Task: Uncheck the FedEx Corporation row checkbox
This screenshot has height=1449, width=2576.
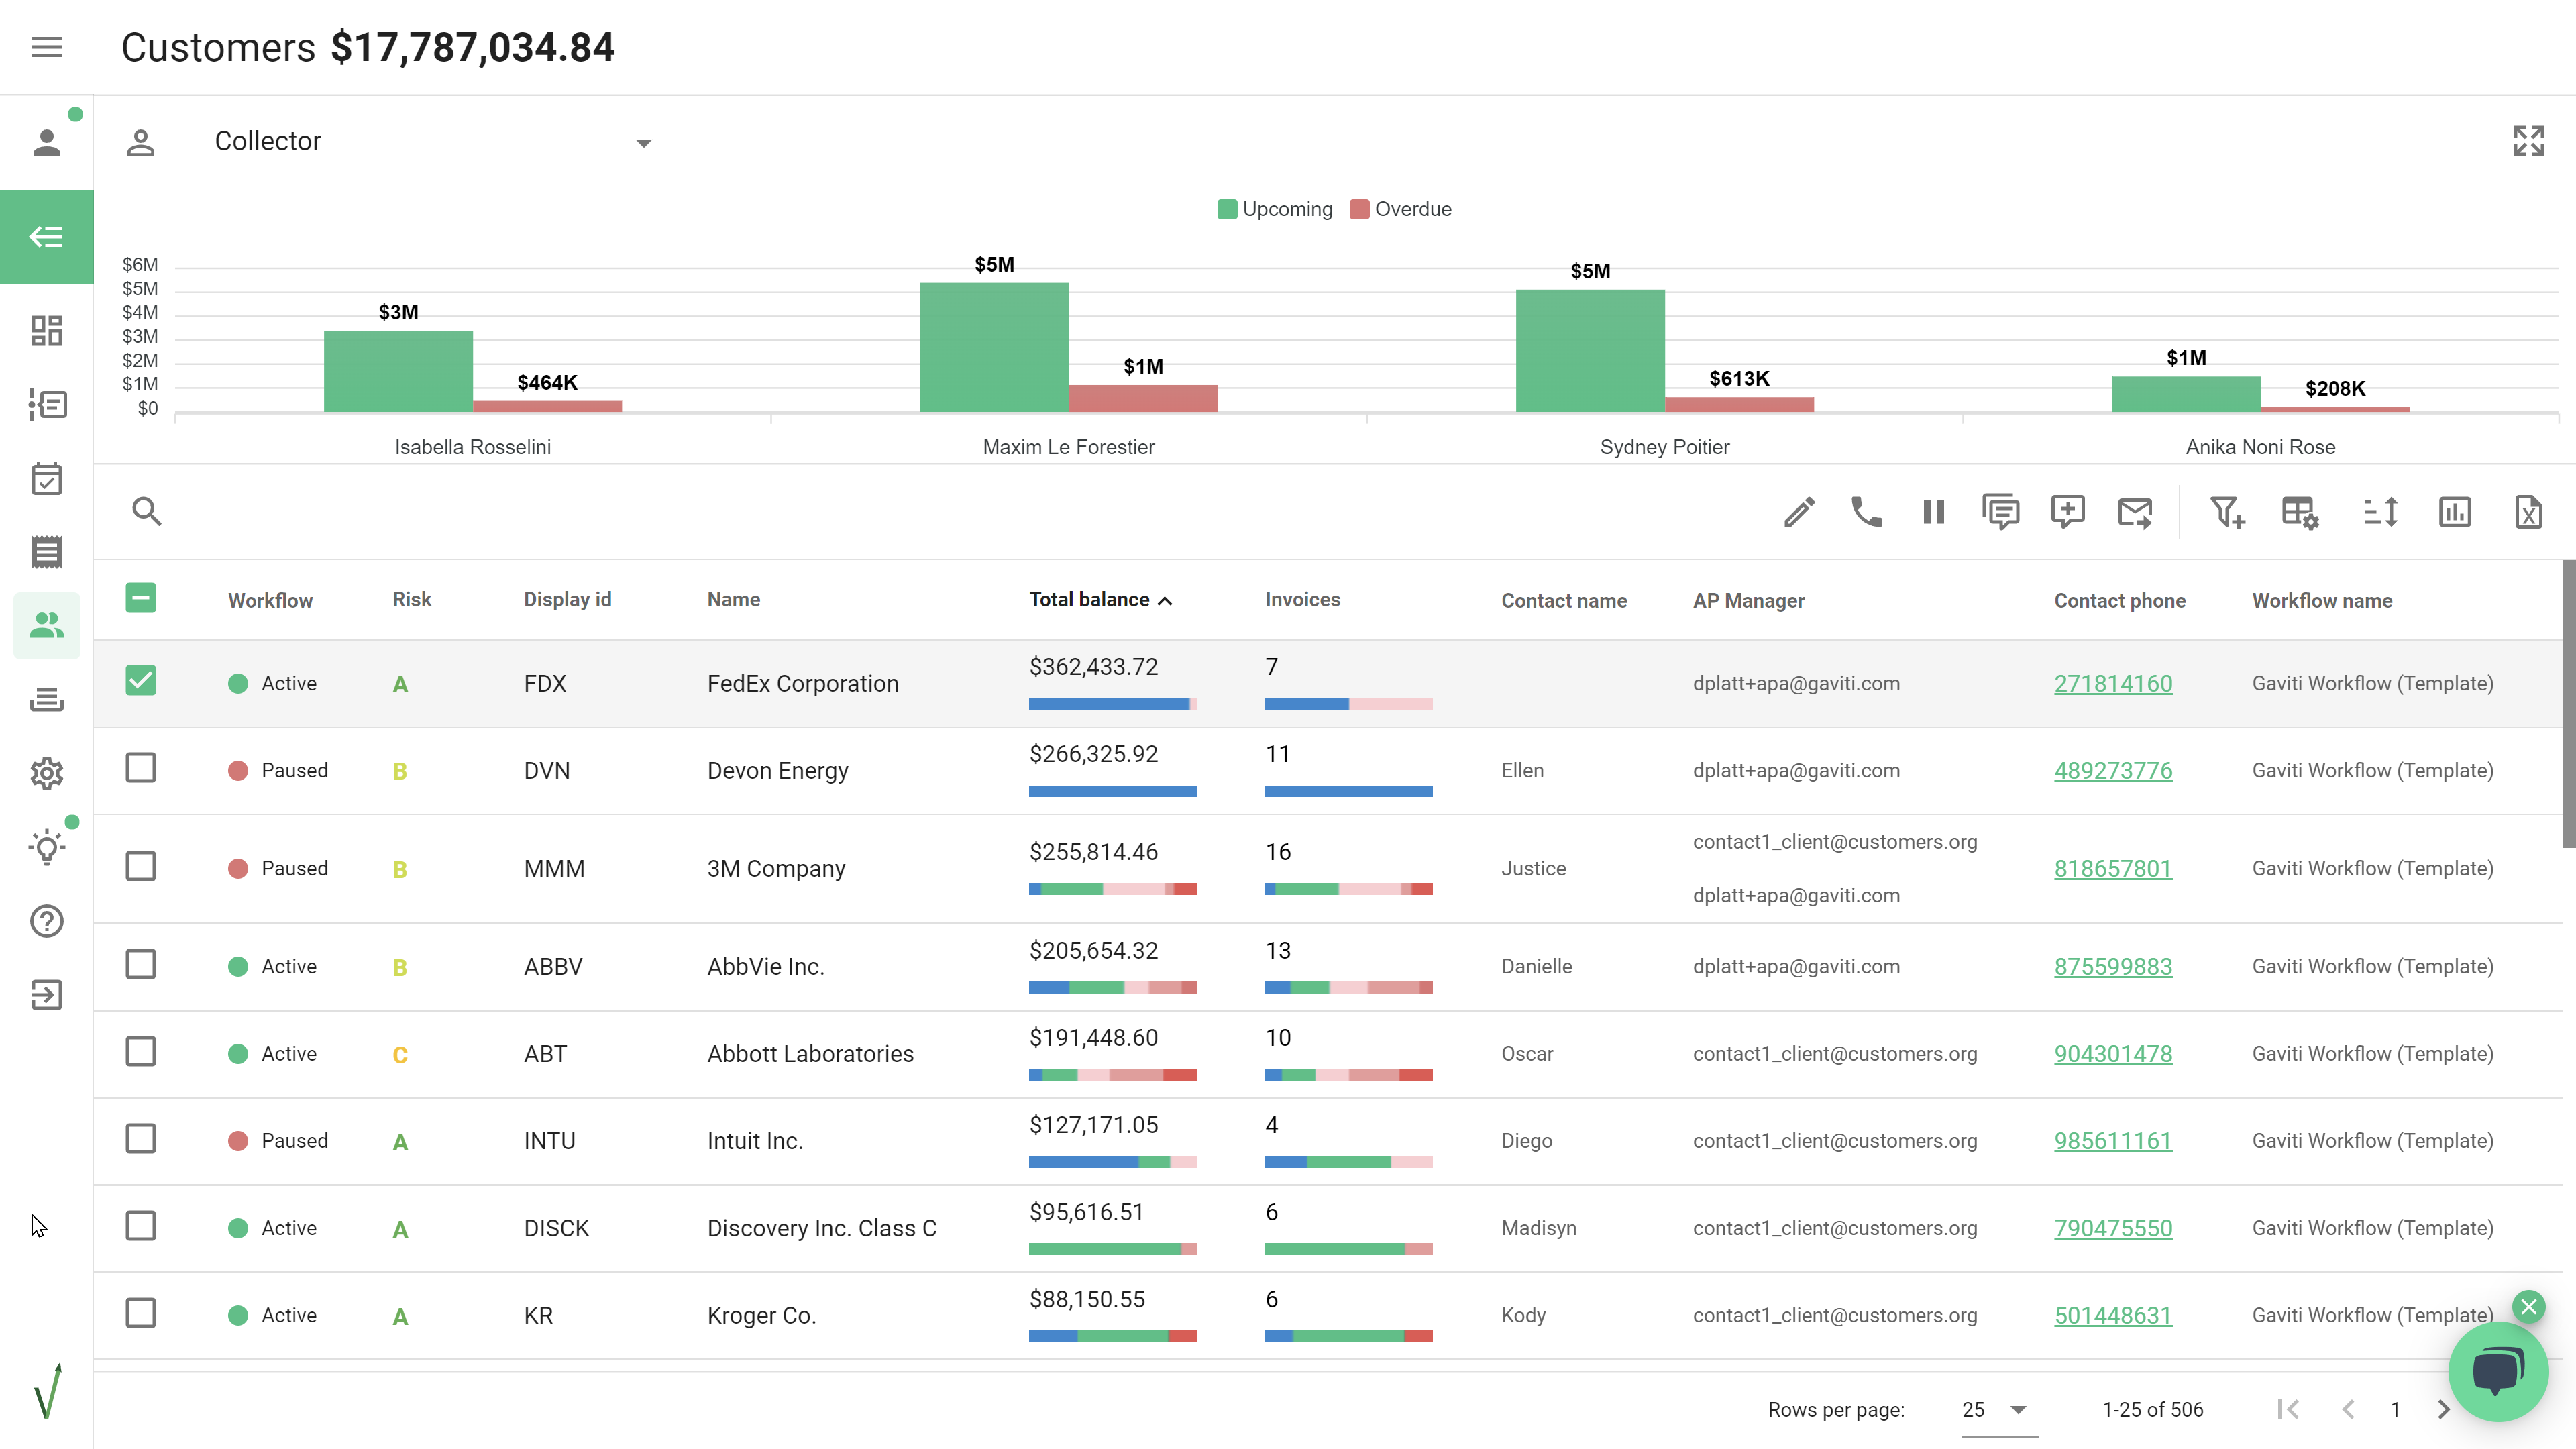Action: (141, 681)
